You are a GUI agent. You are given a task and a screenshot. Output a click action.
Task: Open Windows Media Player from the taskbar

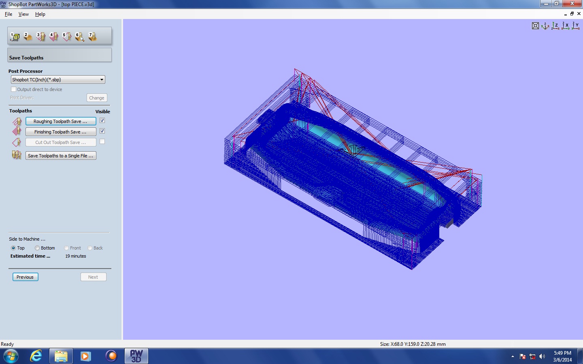coord(85,356)
